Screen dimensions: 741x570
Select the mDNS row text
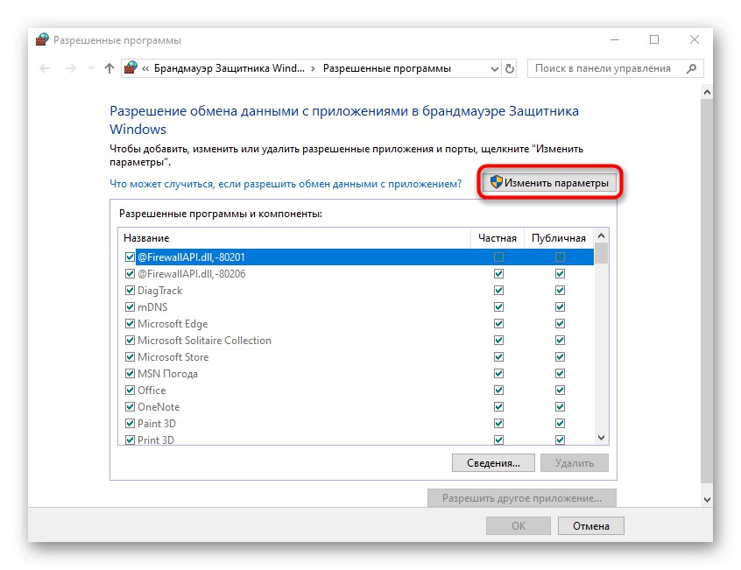(152, 307)
